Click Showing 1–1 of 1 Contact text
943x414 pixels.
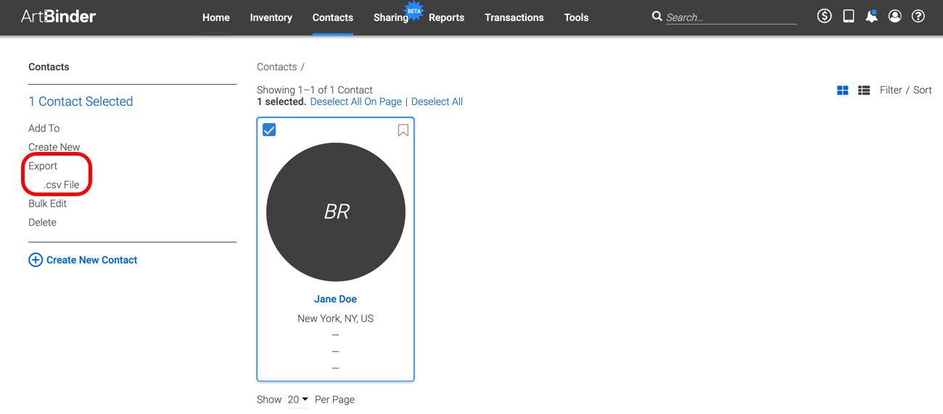(315, 90)
